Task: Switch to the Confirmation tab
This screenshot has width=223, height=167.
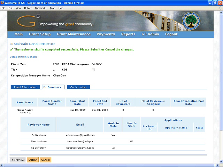Action: [78, 87]
